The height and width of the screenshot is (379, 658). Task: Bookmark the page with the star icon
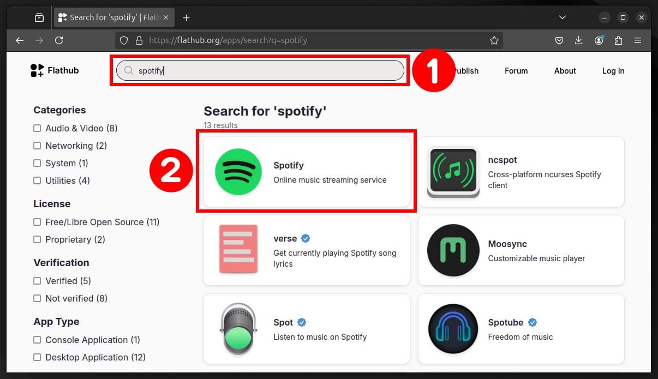494,40
